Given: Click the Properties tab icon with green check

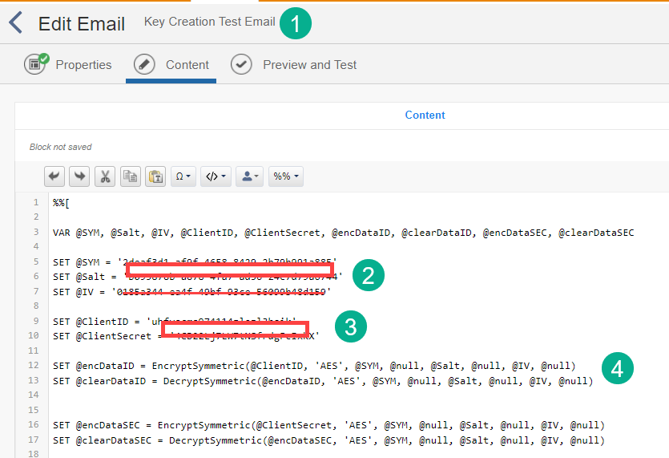Looking at the screenshot, I should pyautogui.click(x=36, y=64).
